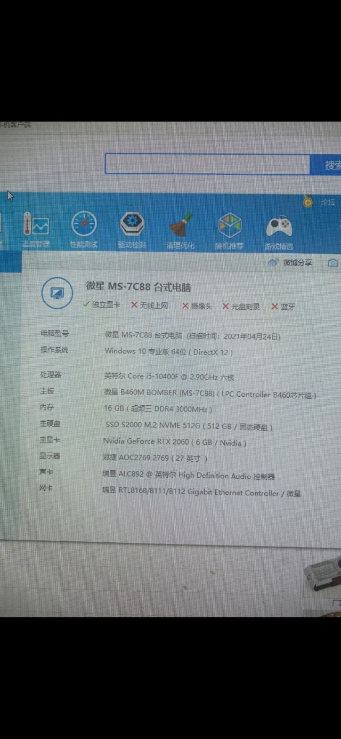The image size is (341, 739).
Task: Click the 蓝牙 status indicator
Action: tap(283, 307)
